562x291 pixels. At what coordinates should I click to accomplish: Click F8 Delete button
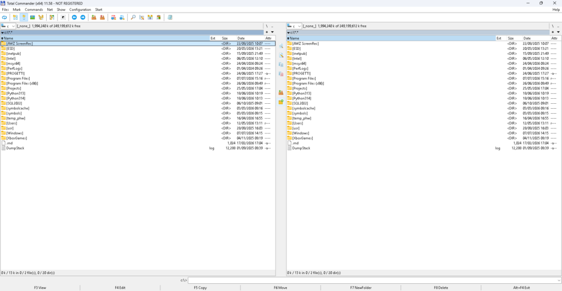441,287
